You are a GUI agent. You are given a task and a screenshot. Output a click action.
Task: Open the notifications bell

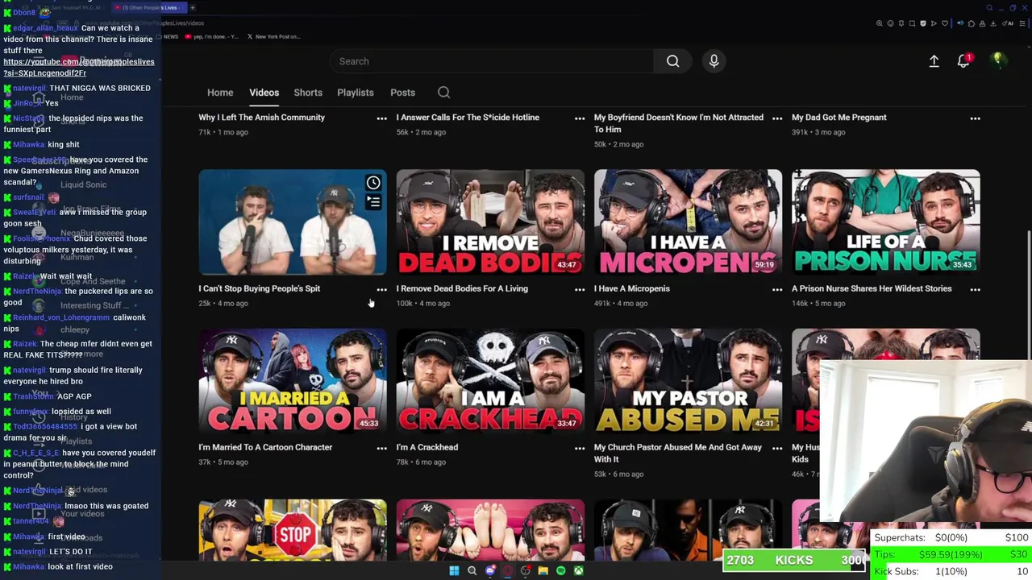[x=963, y=61]
